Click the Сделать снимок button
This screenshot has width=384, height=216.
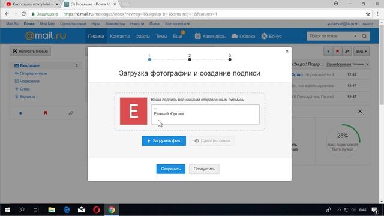(x=212, y=141)
